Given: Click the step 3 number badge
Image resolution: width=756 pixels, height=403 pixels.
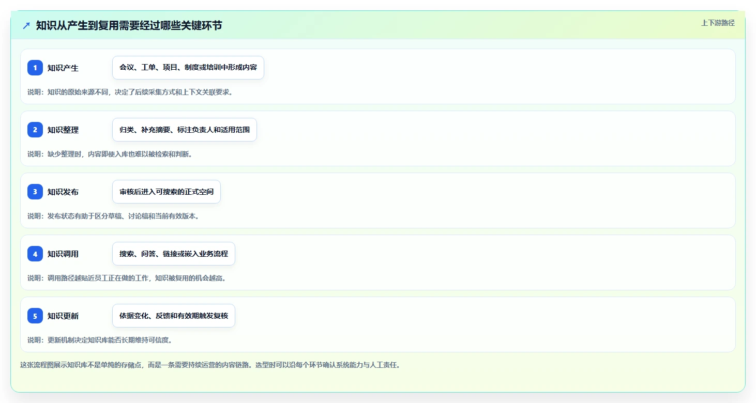Looking at the screenshot, I should click(x=35, y=192).
